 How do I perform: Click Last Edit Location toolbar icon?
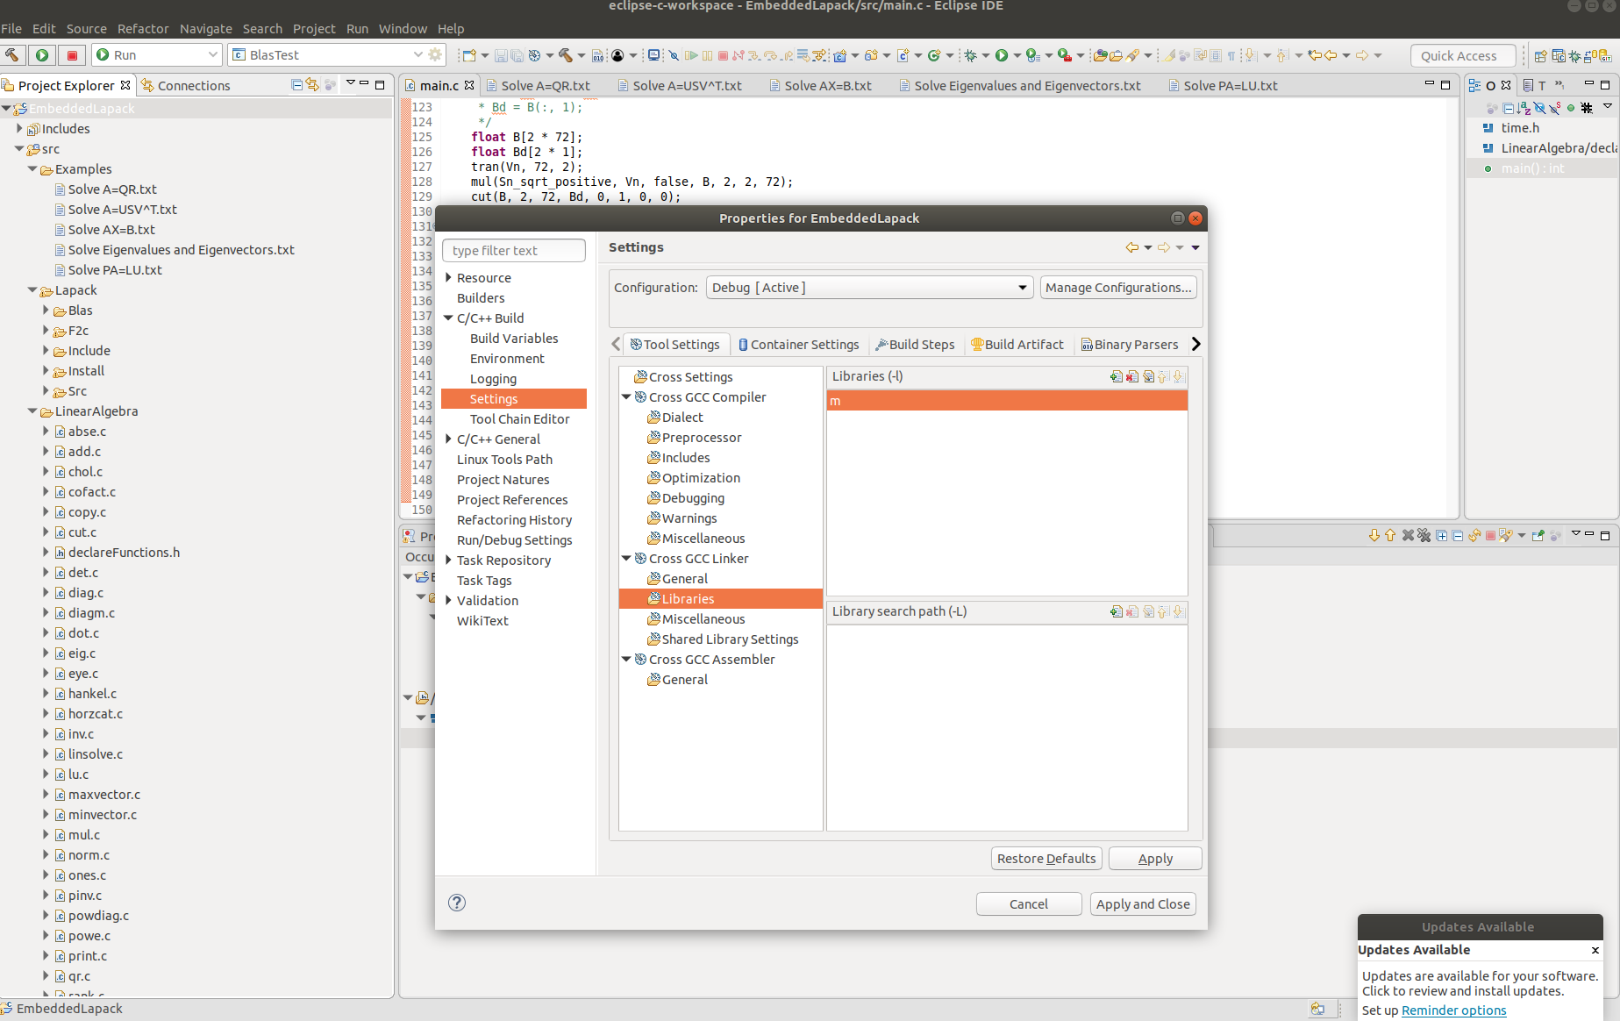pyautogui.click(x=1314, y=55)
